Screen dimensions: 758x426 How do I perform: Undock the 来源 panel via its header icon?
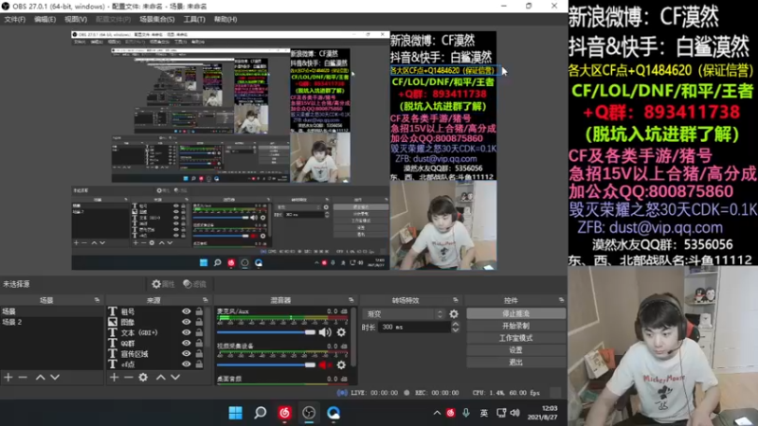(x=205, y=300)
